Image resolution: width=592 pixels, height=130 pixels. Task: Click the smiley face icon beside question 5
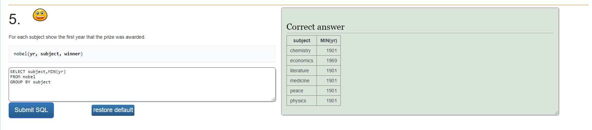(40, 15)
